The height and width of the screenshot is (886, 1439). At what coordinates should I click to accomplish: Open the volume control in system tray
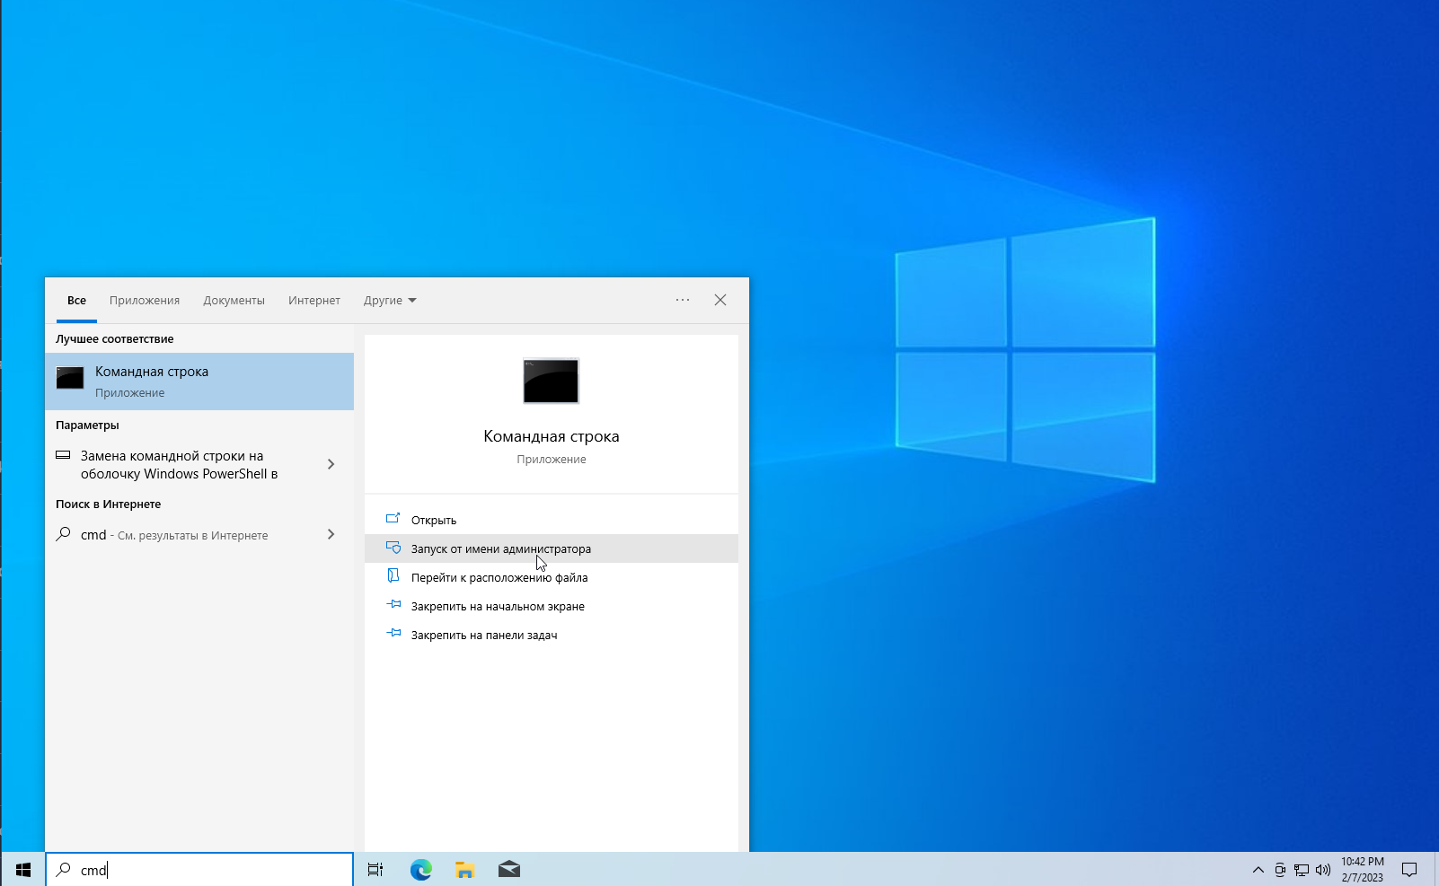(x=1323, y=869)
